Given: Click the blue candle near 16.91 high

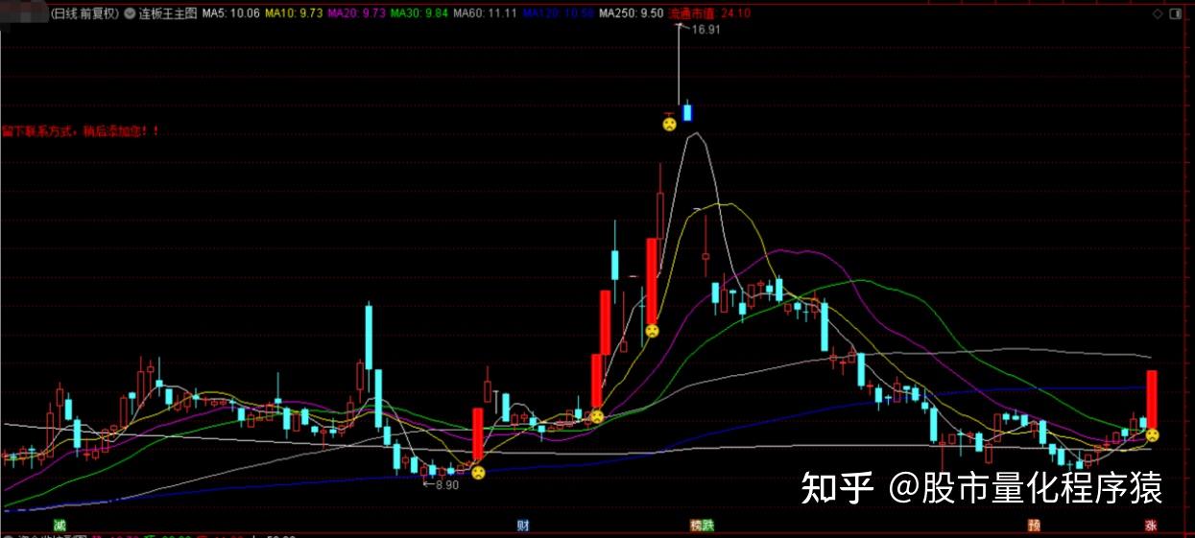Looking at the screenshot, I should tap(687, 112).
